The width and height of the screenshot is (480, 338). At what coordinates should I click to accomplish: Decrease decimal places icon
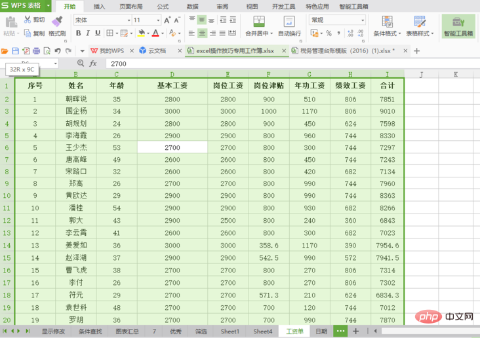[x=361, y=33]
